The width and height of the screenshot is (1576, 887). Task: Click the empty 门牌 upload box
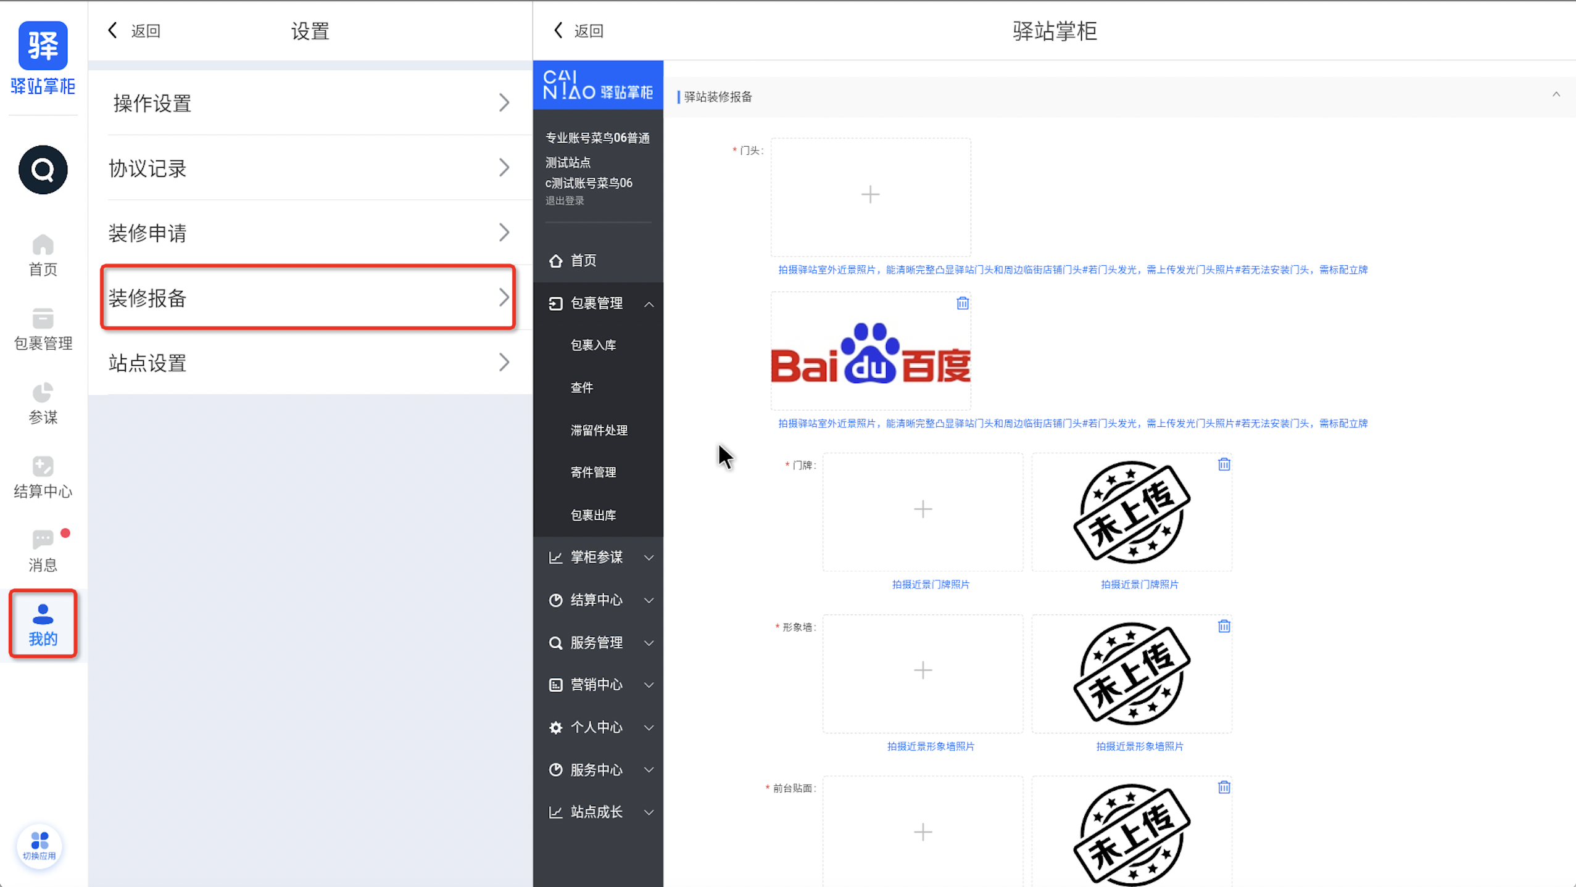[x=923, y=511]
